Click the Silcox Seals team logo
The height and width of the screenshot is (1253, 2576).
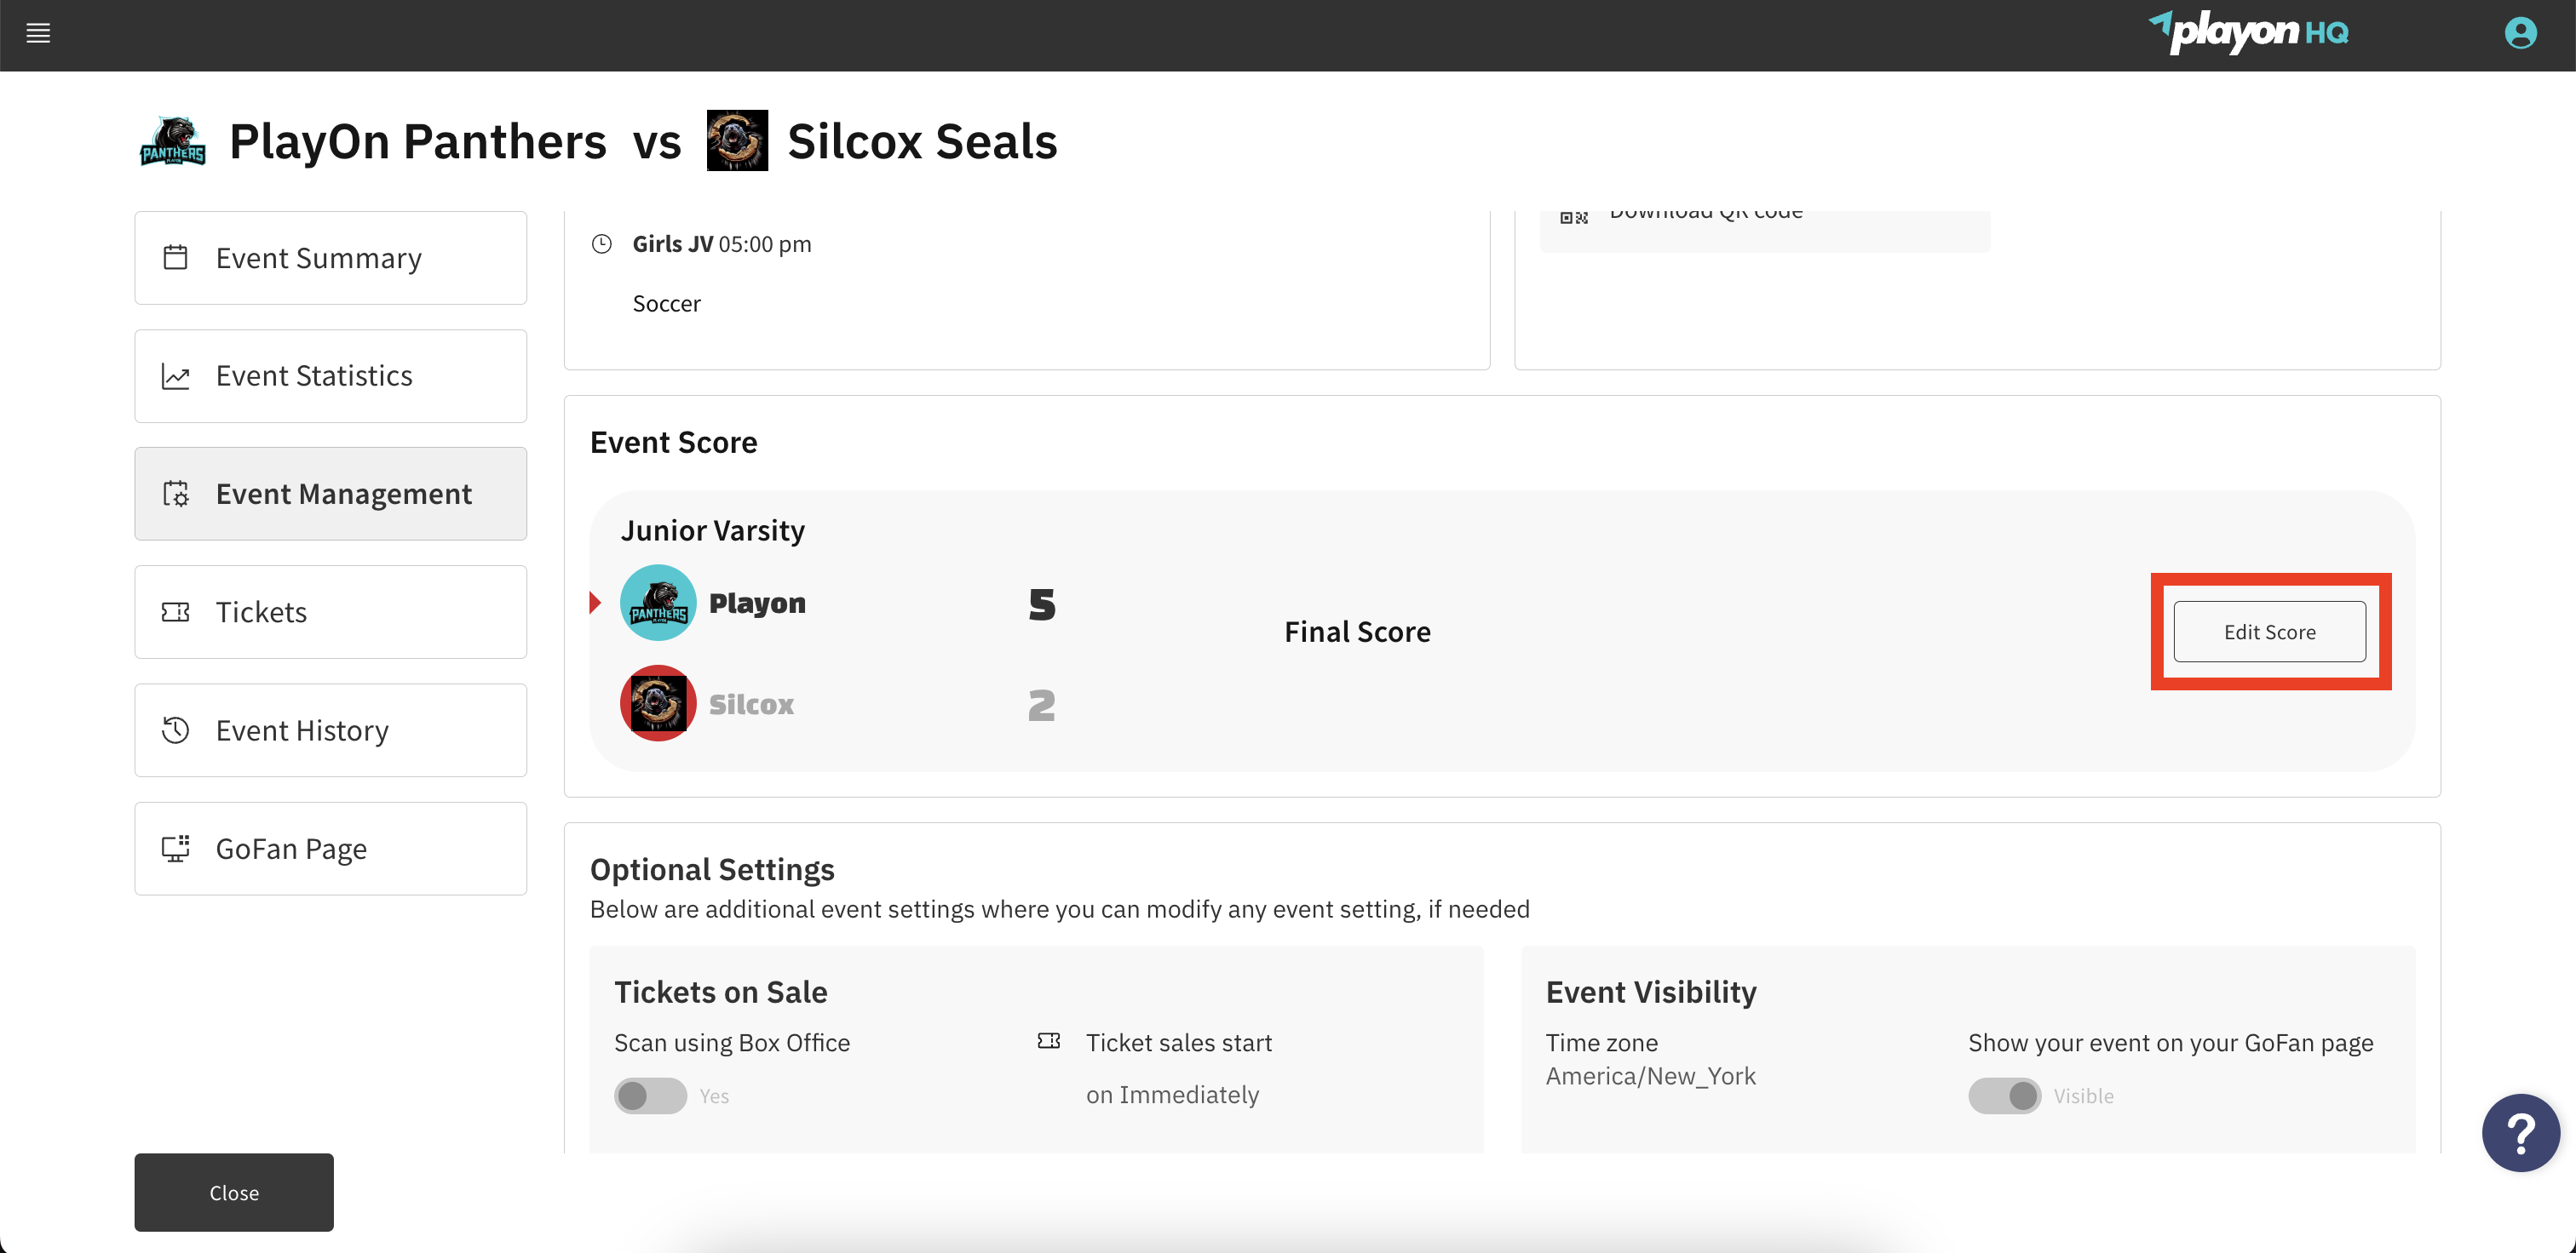737,140
